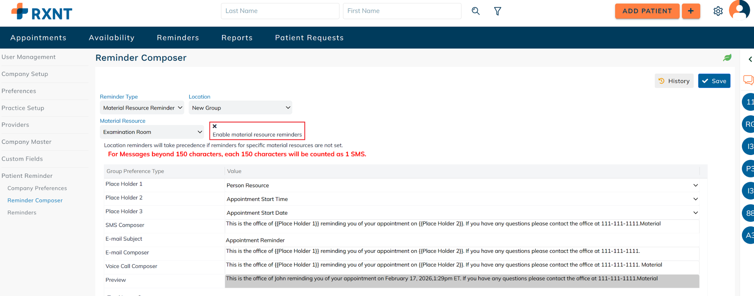The height and width of the screenshot is (296, 754).
Task: Open the Patient Requests tab
Action: coord(309,38)
